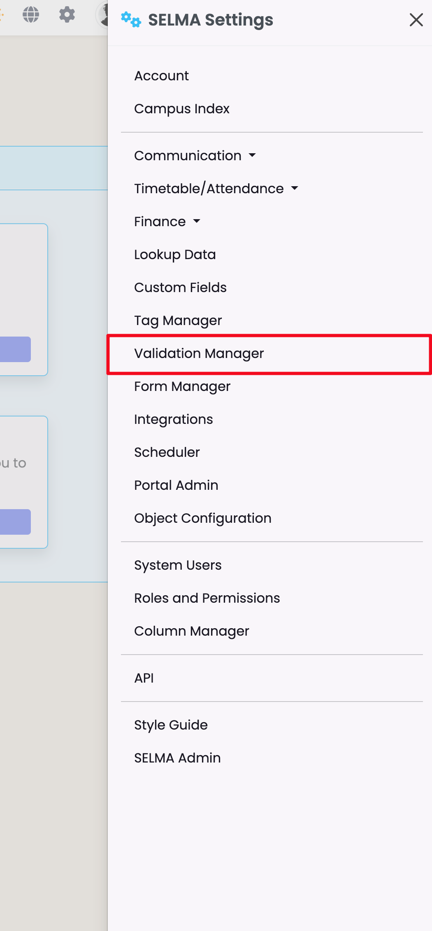Click the SELMA Settings cogs icon
432x931 pixels.
point(131,20)
